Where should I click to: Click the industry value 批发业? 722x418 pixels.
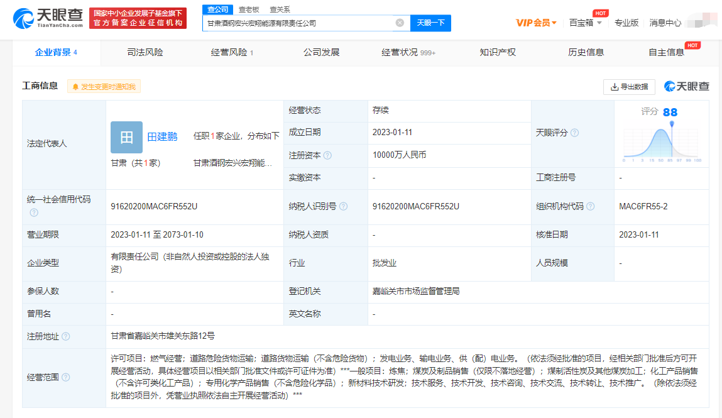pos(385,263)
